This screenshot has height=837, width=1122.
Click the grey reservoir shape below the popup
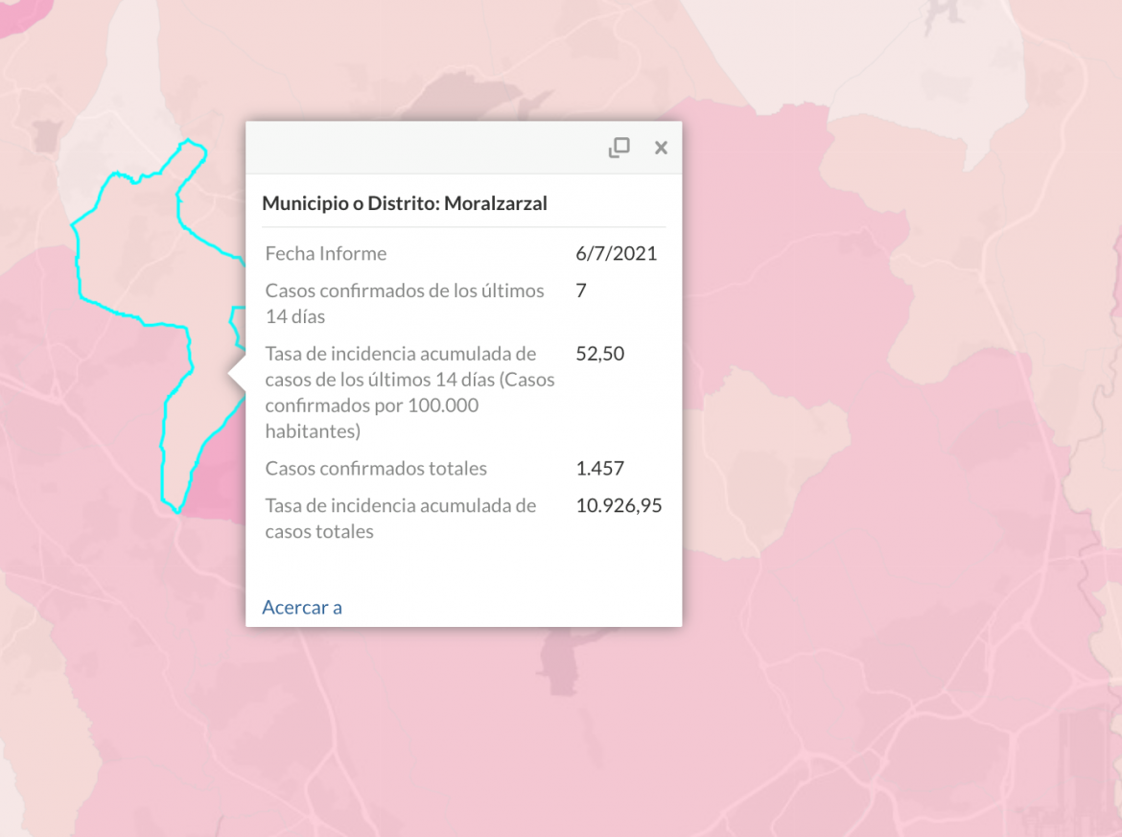(562, 658)
